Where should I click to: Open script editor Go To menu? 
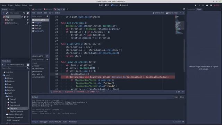(x=51, y=13)
